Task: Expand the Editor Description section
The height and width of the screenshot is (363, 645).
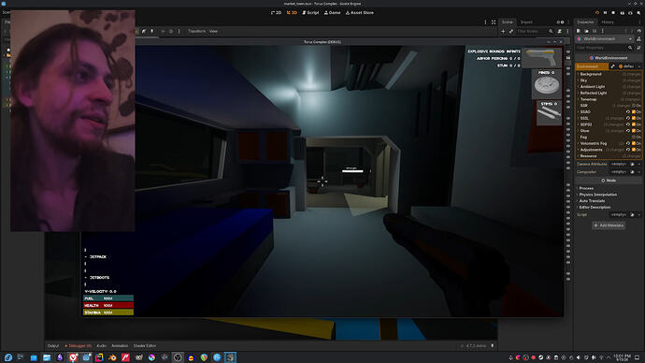Action: click(x=595, y=207)
